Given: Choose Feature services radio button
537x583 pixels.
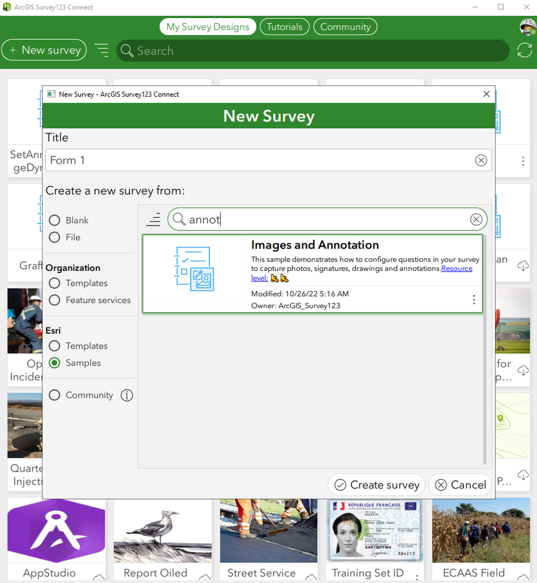Looking at the screenshot, I should point(54,300).
